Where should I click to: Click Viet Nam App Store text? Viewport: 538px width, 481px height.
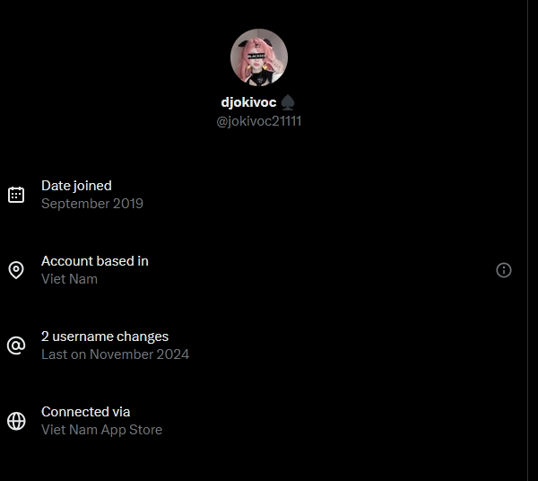(102, 430)
